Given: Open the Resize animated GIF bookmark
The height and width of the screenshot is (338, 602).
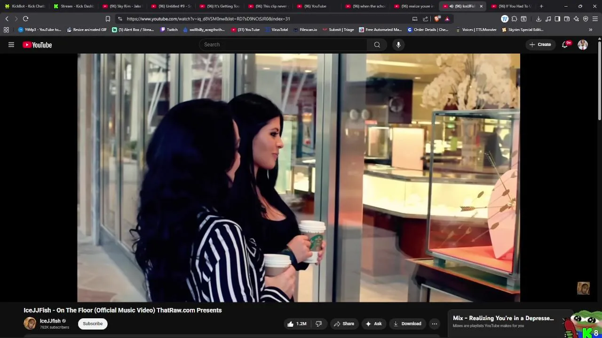Looking at the screenshot, I should [87, 30].
